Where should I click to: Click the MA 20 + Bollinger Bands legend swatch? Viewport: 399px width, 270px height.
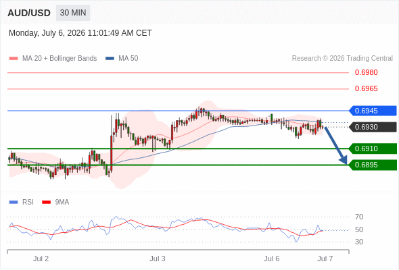14,59
